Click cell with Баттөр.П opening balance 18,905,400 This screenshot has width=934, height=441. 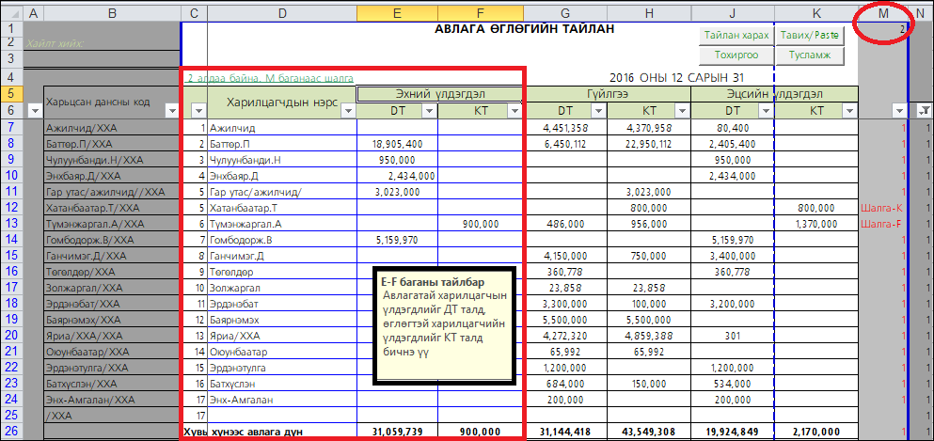pyautogui.click(x=397, y=144)
